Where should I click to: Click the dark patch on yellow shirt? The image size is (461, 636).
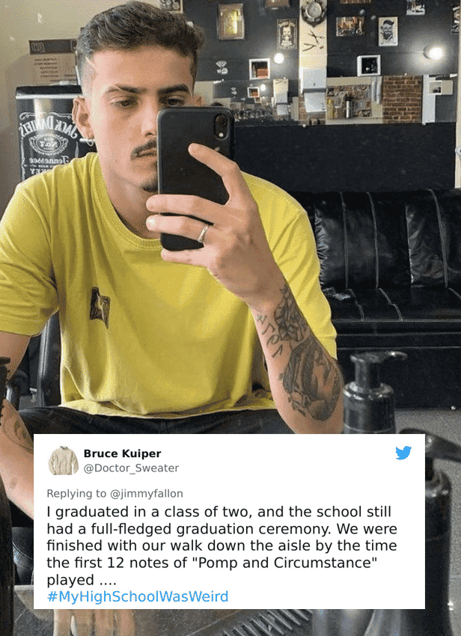coord(100,306)
